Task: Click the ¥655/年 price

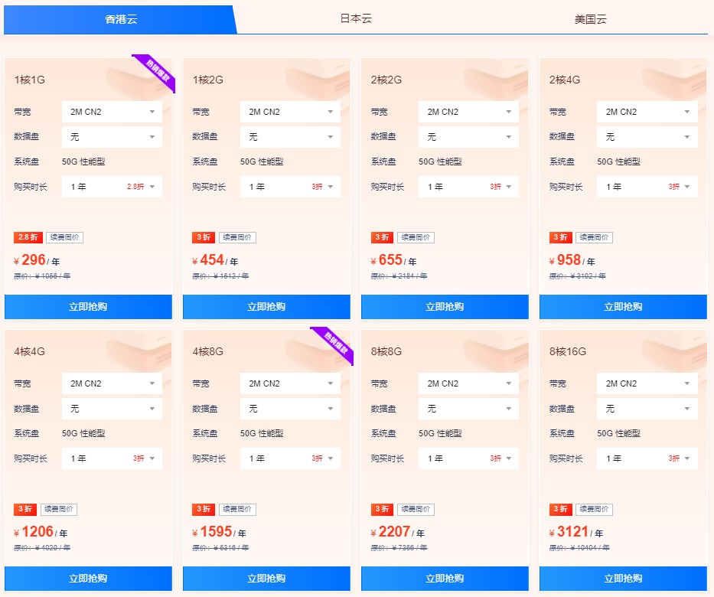Action: click(393, 260)
